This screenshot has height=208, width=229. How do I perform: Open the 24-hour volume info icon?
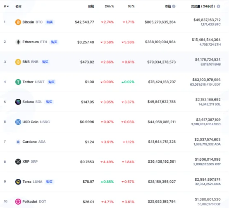tap(218, 7)
